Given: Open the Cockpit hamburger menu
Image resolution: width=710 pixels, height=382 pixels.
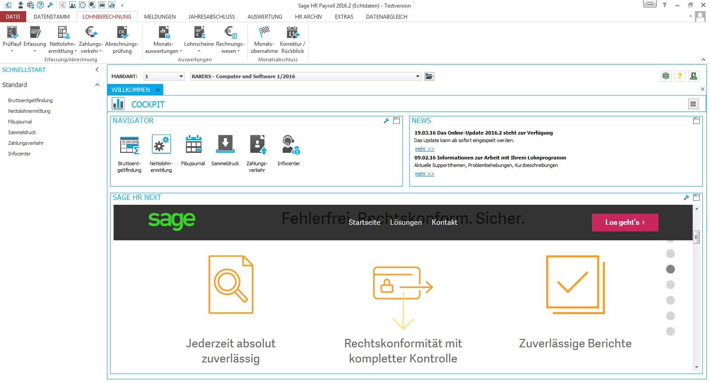Looking at the screenshot, I should 693,104.
